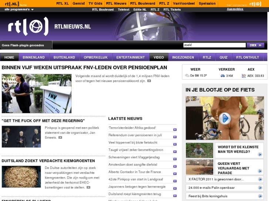Click read-more icon after kiemgroenten article text

coord(88,187)
